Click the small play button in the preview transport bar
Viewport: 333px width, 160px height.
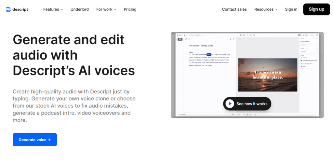[x=247, y=115]
